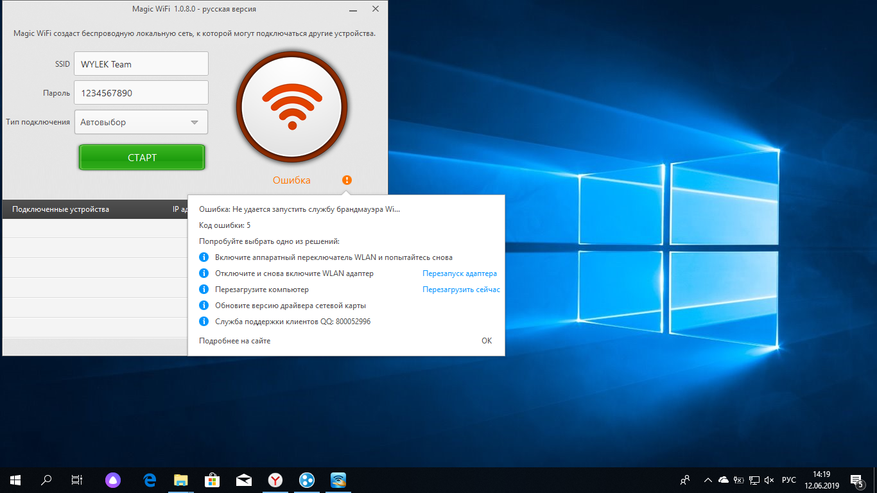Click the battery power tray icon
This screenshot has width=877, height=493.
(x=739, y=480)
